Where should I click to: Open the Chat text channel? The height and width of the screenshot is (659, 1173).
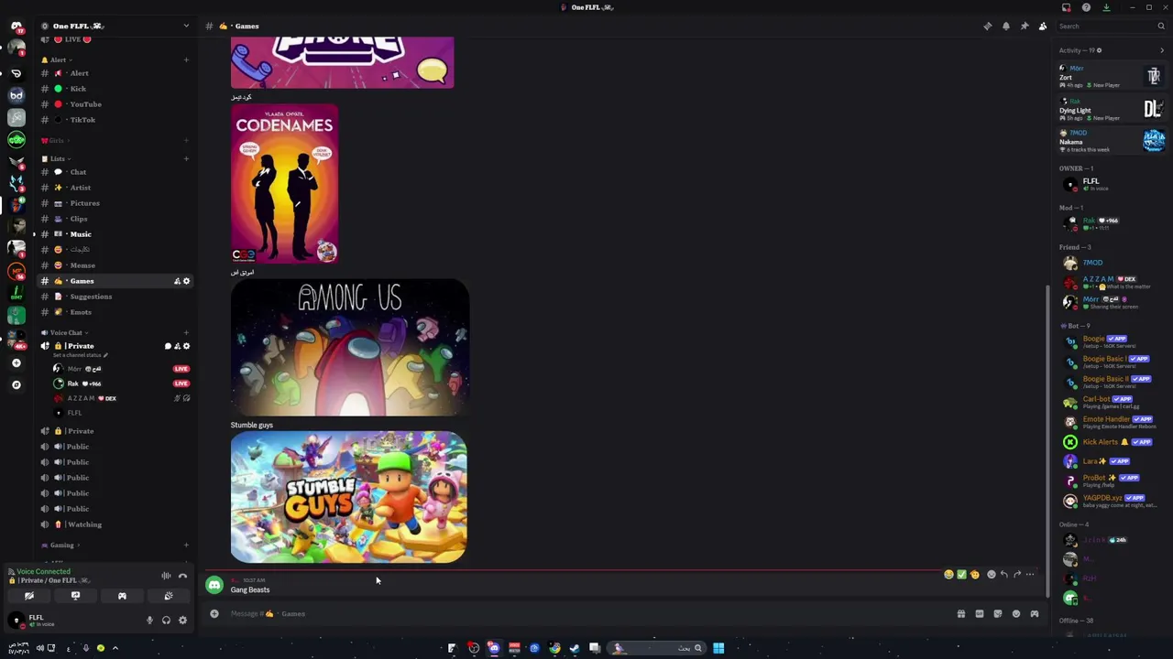pyautogui.click(x=115, y=172)
